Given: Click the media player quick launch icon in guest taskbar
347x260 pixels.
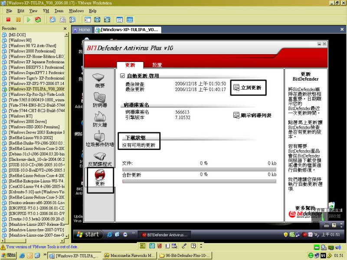Looking at the screenshot, I should click(x=125, y=234).
